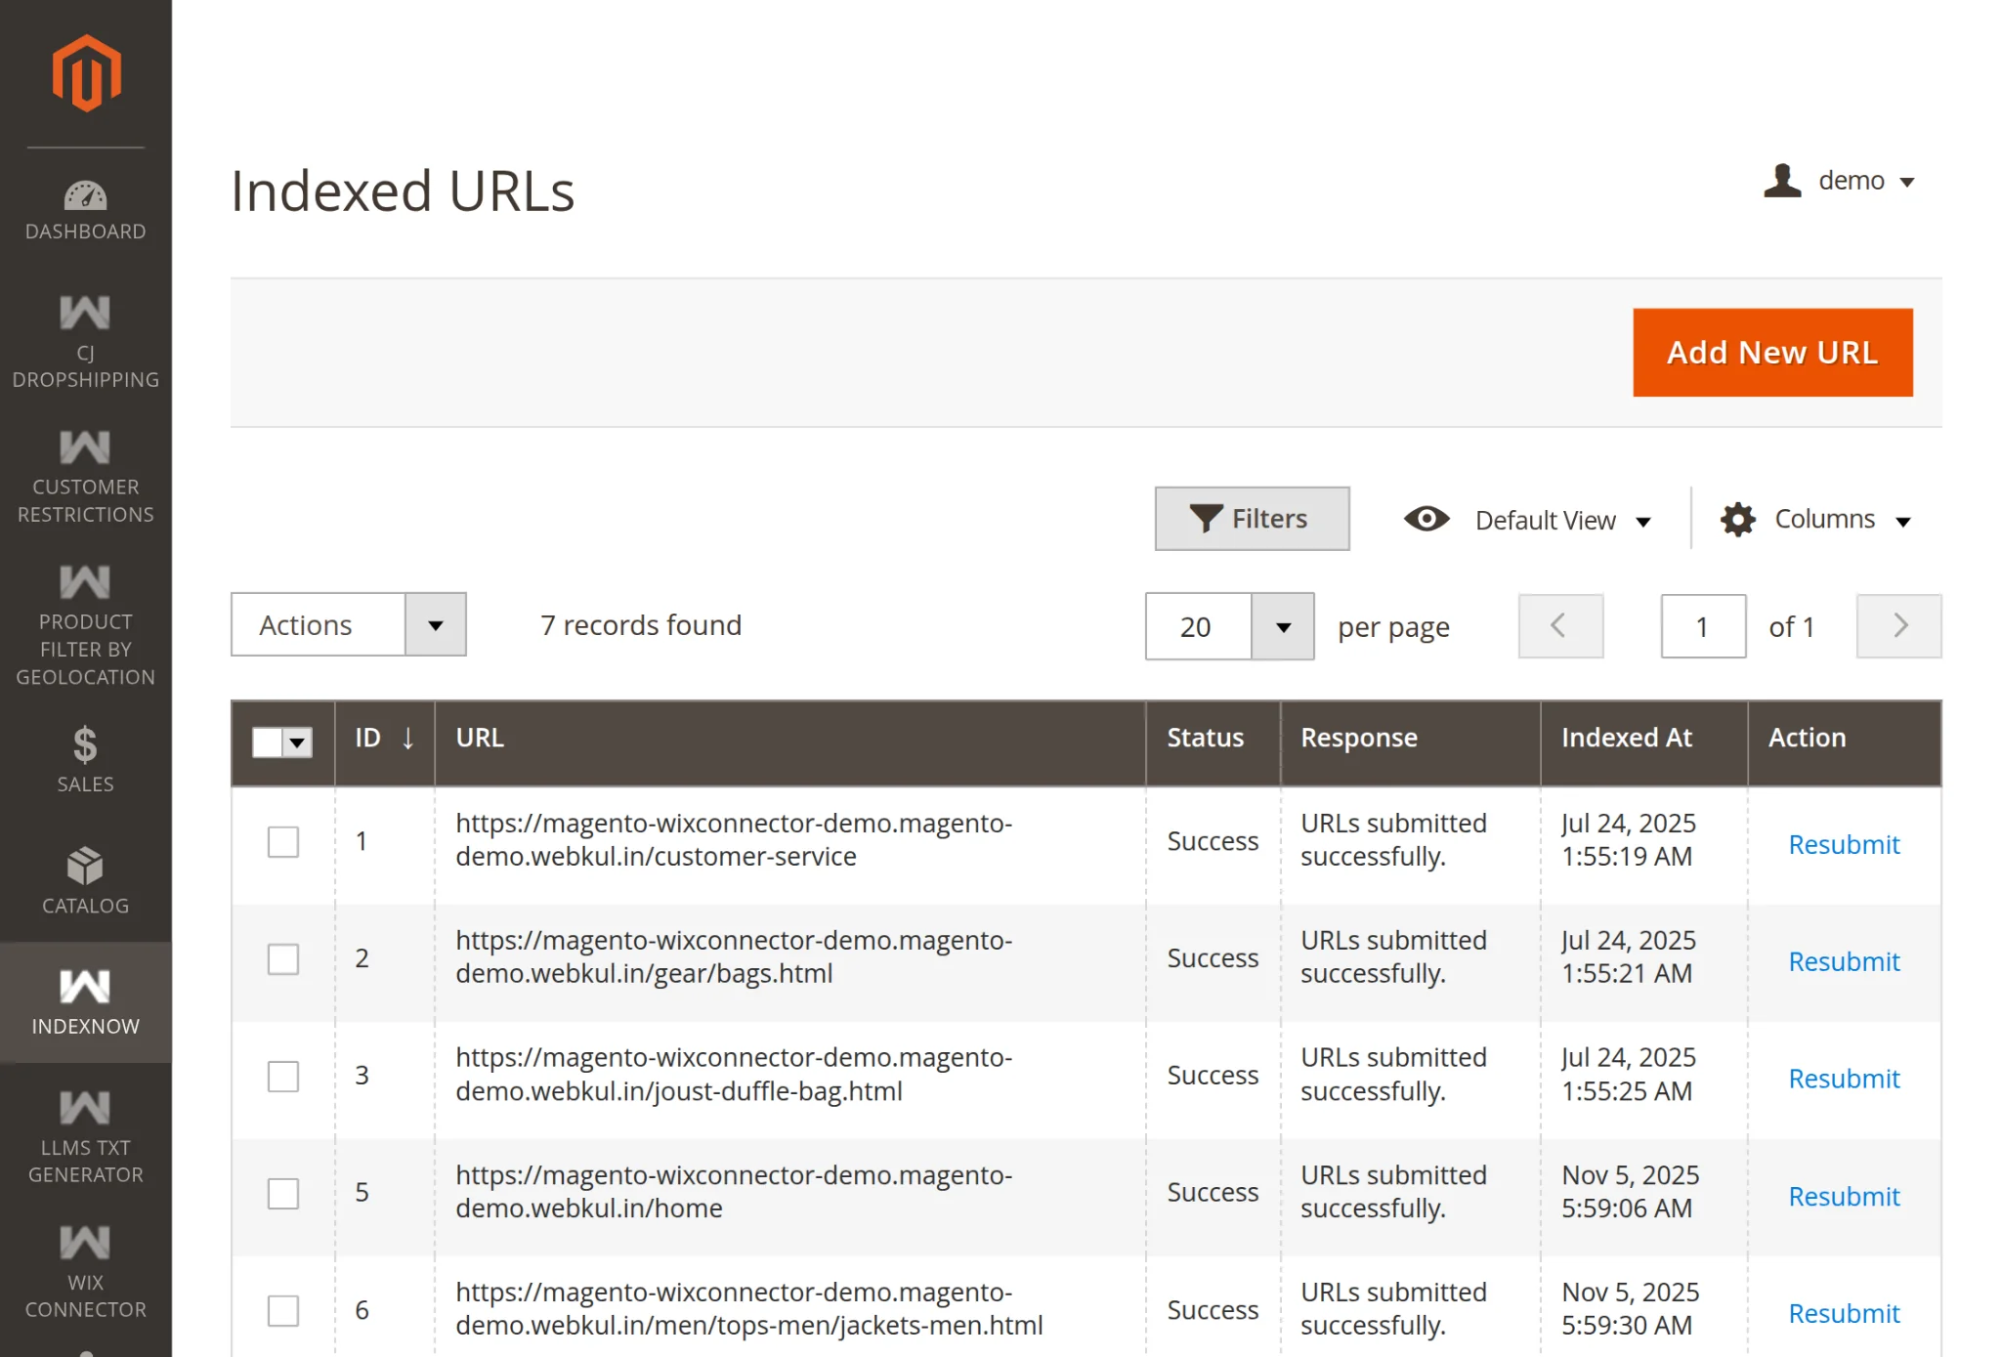Expand the Default View dropdown
The height and width of the screenshot is (1357, 2001).
(x=1544, y=519)
